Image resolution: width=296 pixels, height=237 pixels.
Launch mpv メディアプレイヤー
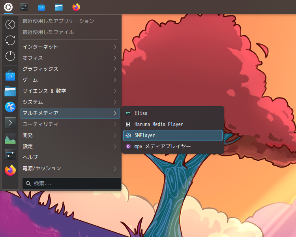tap(173, 147)
